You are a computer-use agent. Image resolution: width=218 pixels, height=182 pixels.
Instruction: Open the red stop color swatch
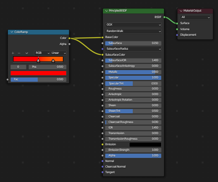[38, 73]
